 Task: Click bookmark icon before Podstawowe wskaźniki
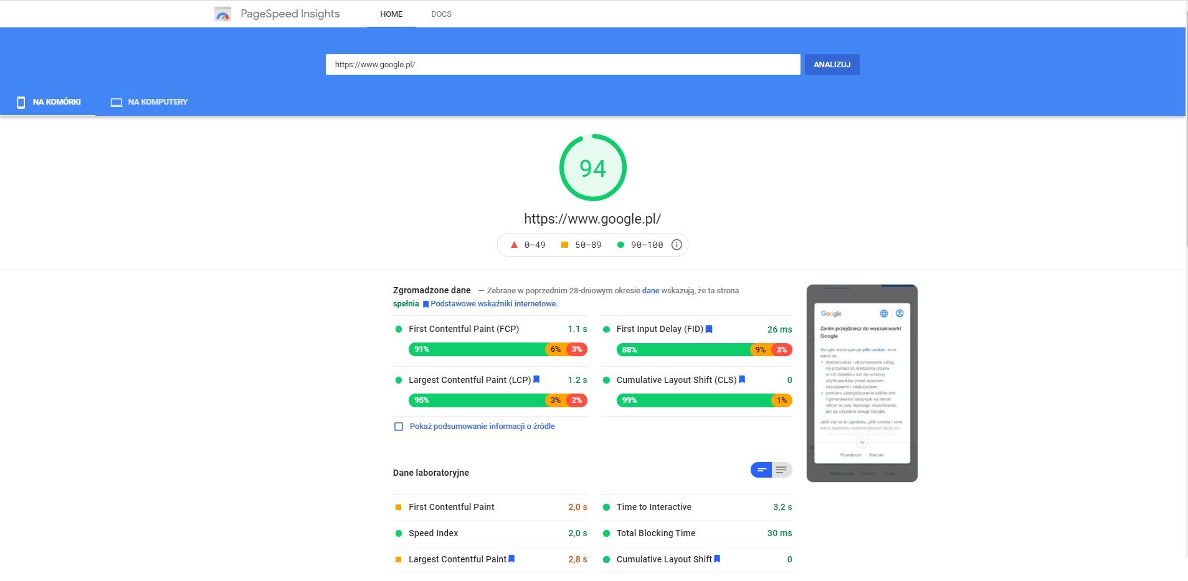pos(425,304)
